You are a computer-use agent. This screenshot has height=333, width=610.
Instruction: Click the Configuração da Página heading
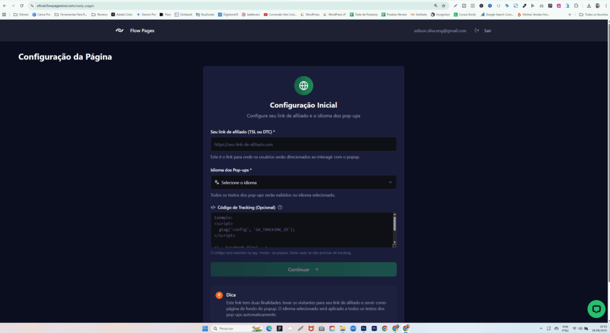tap(65, 56)
